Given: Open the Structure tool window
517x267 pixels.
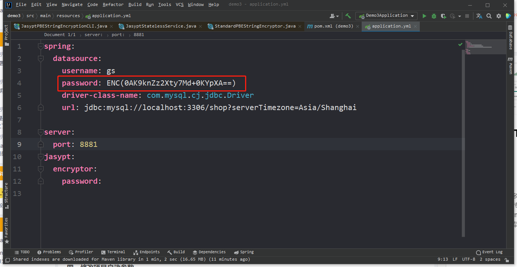Looking at the screenshot, I should pos(6,196).
